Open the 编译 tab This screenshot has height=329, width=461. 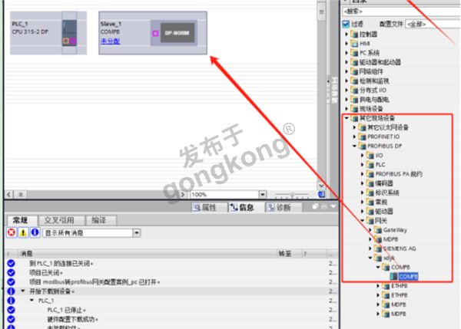click(99, 220)
